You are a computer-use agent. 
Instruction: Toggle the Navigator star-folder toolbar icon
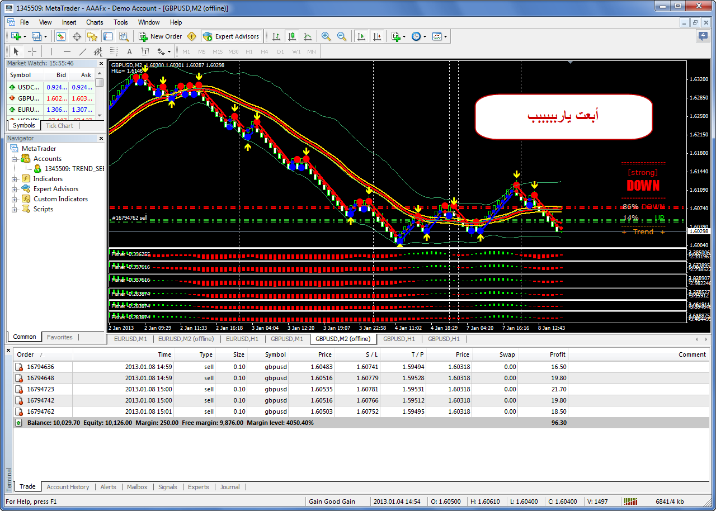(92, 36)
